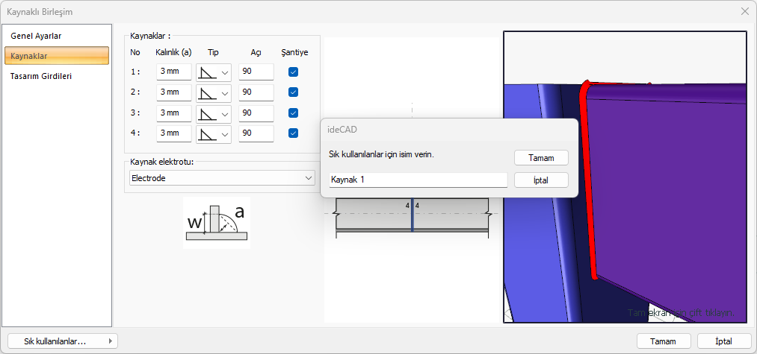Disable Şantiye checkbox for weld 3
The width and height of the screenshot is (757, 354).
pos(294,113)
